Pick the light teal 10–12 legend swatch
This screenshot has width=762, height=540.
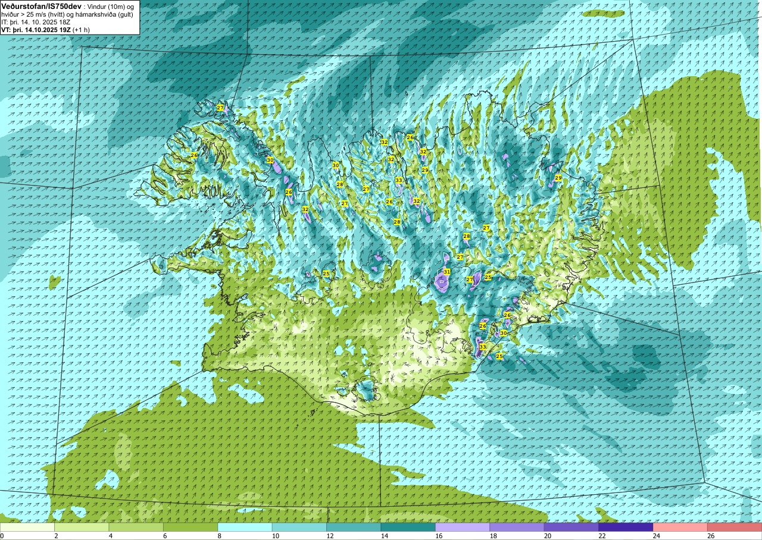click(299, 527)
